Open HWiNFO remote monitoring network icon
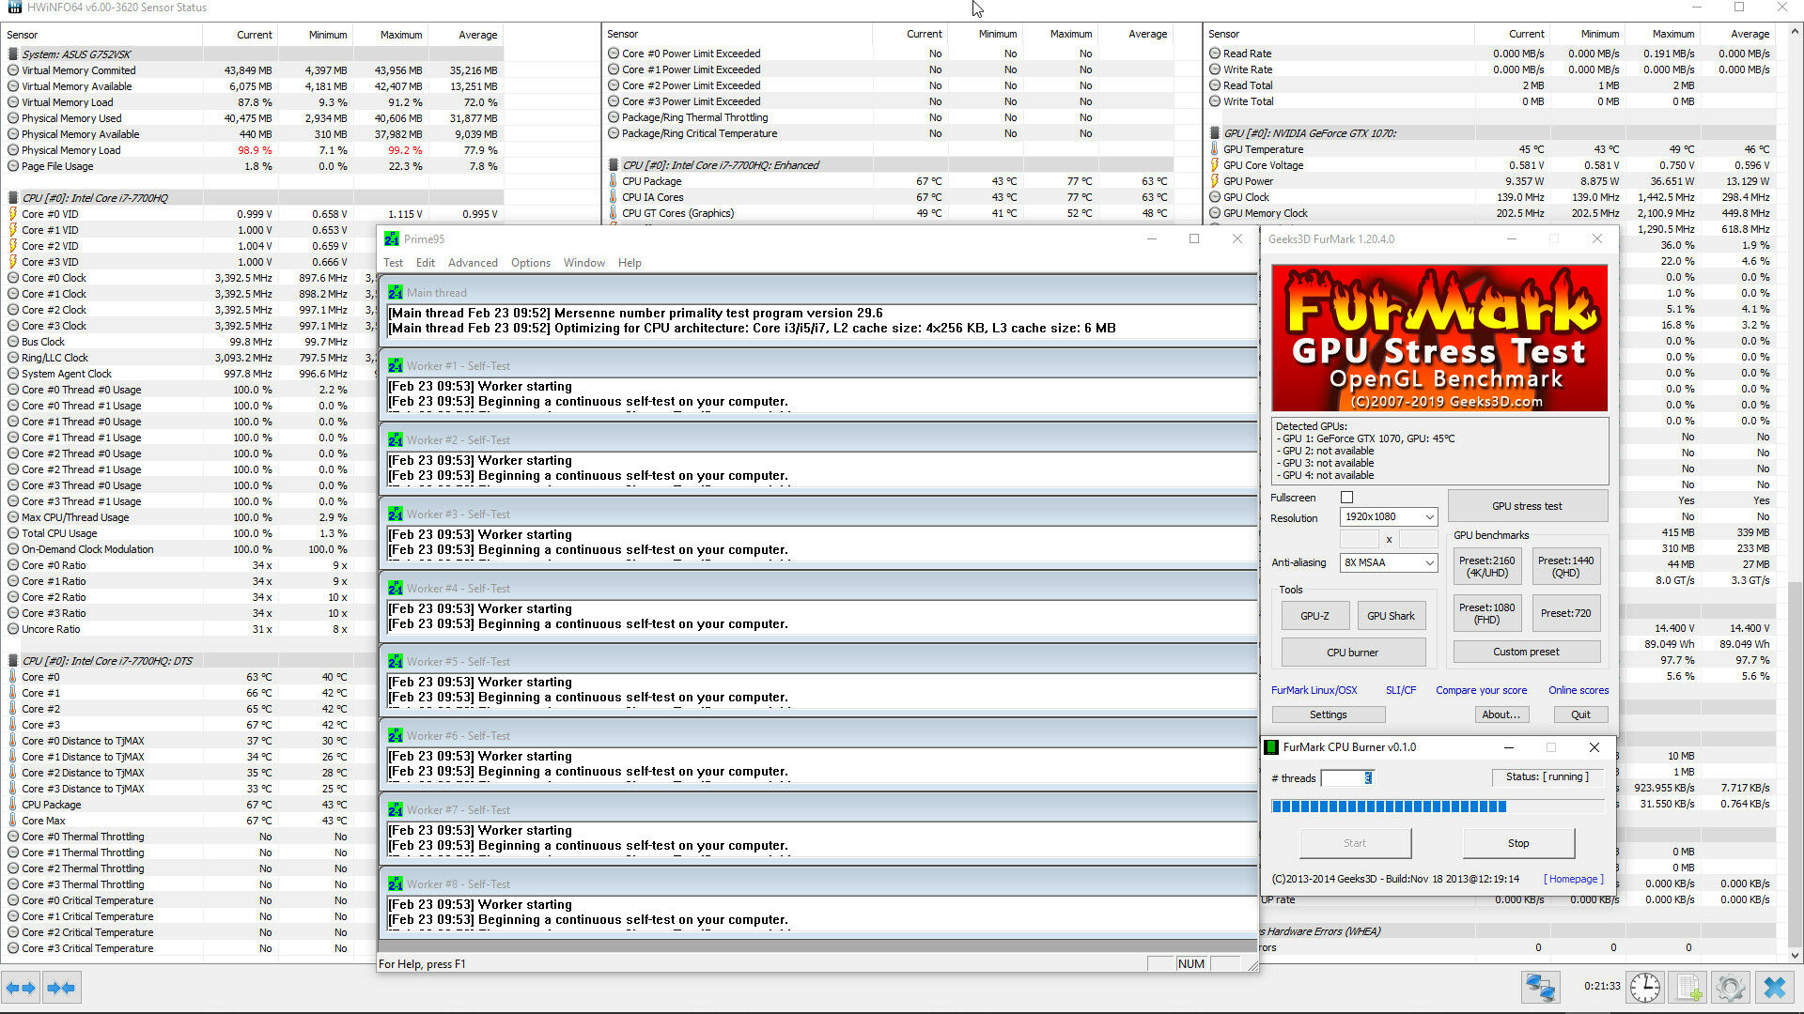This screenshot has width=1804, height=1014. point(1541,988)
